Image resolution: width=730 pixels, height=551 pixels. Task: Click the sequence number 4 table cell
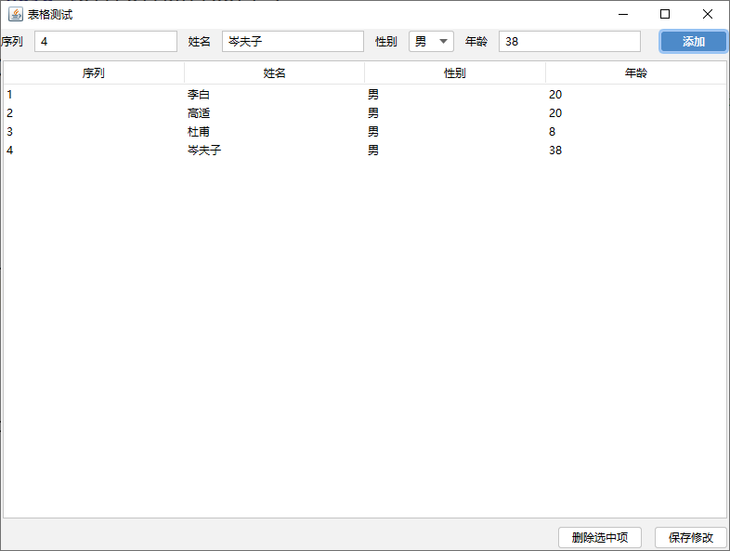click(x=94, y=151)
